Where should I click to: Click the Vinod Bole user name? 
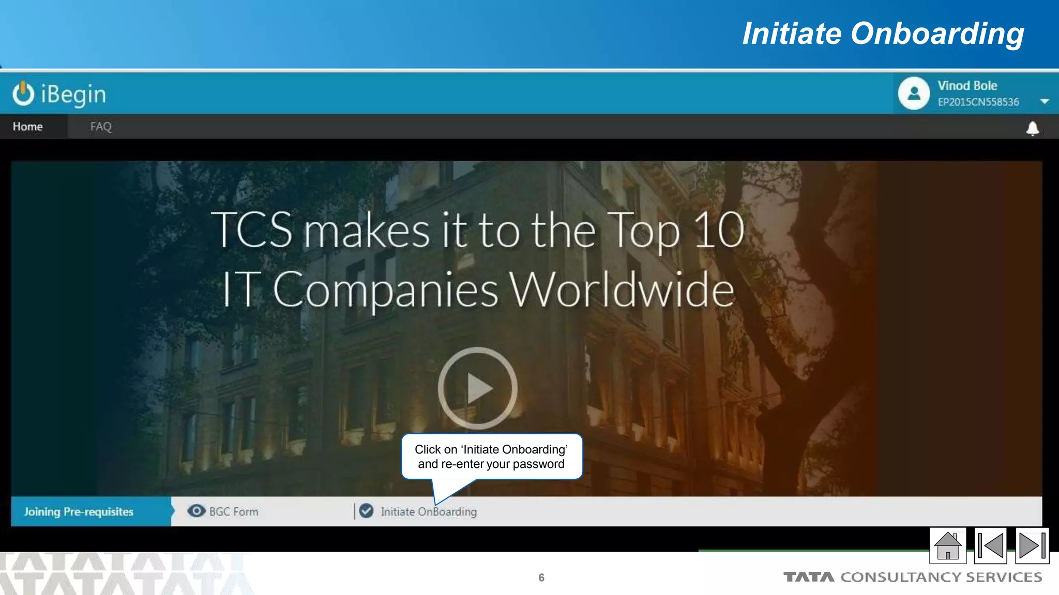coord(967,86)
